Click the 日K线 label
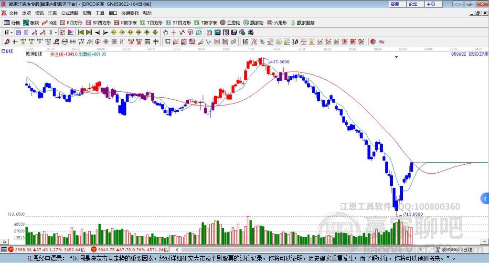The image size is (489, 263). pos(7,51)
